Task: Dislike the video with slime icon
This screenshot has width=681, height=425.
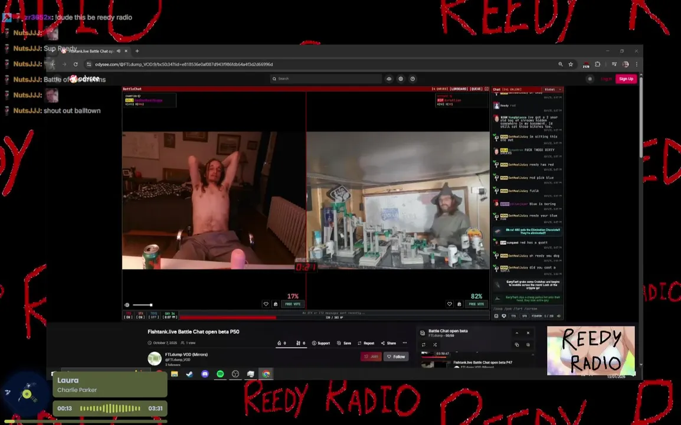Action: tap(300, 343)
